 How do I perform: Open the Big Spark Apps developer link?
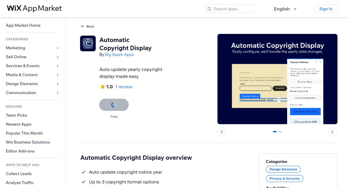[119, 54]
